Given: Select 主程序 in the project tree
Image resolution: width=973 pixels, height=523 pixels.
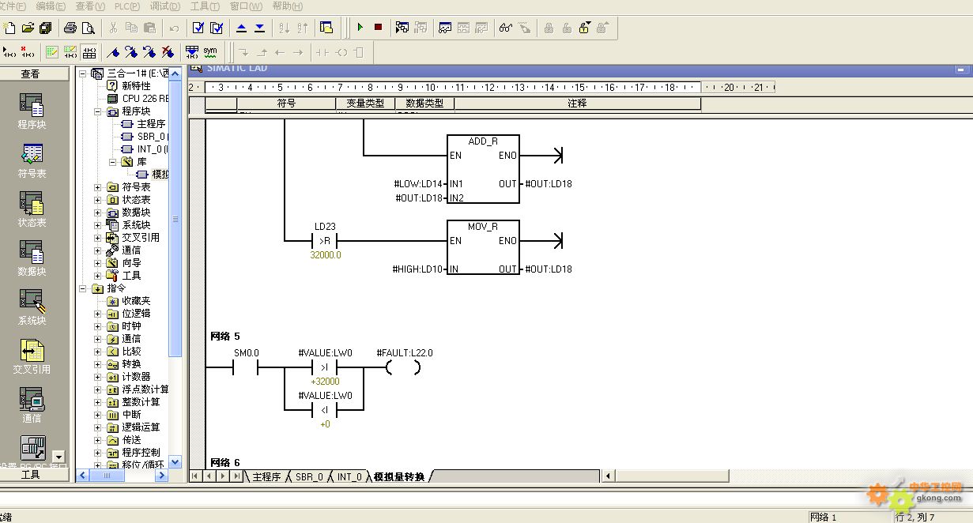Looking at the screenshot, I should click(151, 124).
